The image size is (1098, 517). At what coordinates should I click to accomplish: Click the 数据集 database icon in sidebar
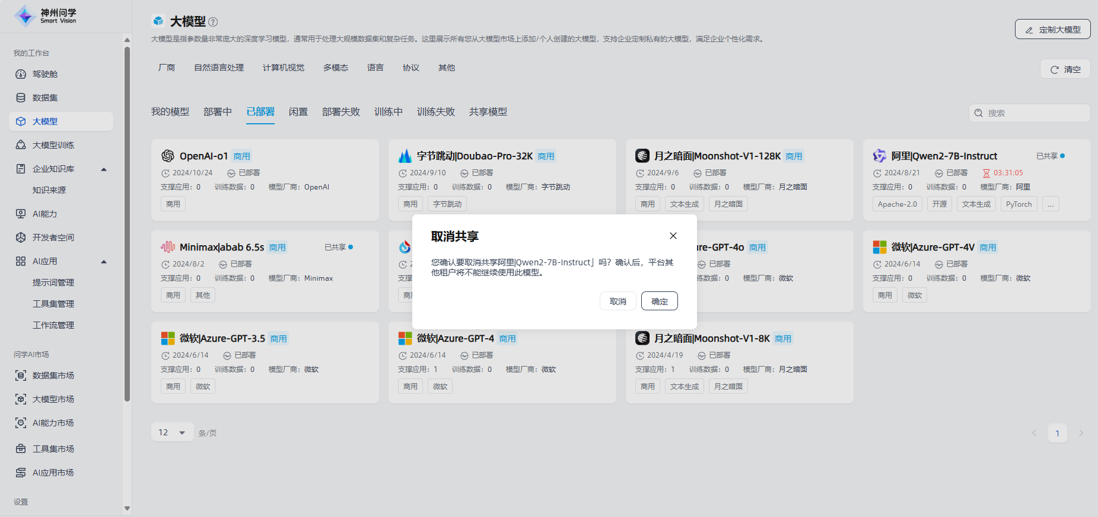21,98
